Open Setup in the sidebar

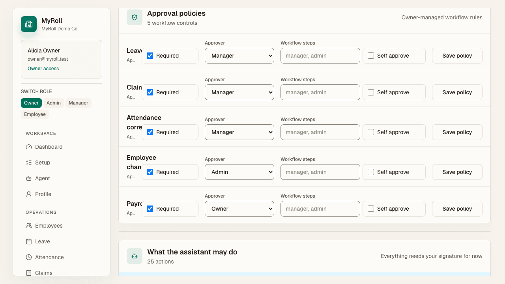pyautogui.click(x=62, y=163)
